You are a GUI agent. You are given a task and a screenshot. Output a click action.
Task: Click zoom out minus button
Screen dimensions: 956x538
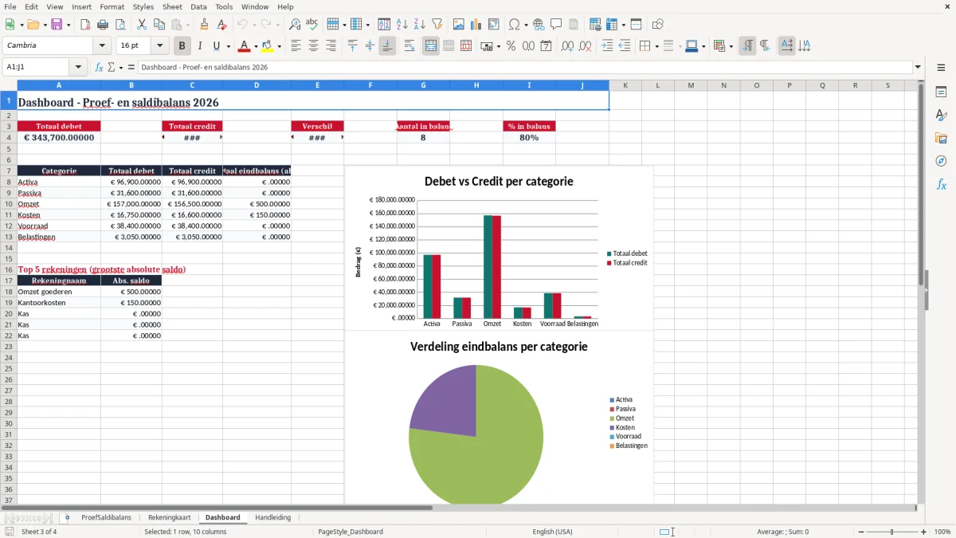click(x=861, y=532)
